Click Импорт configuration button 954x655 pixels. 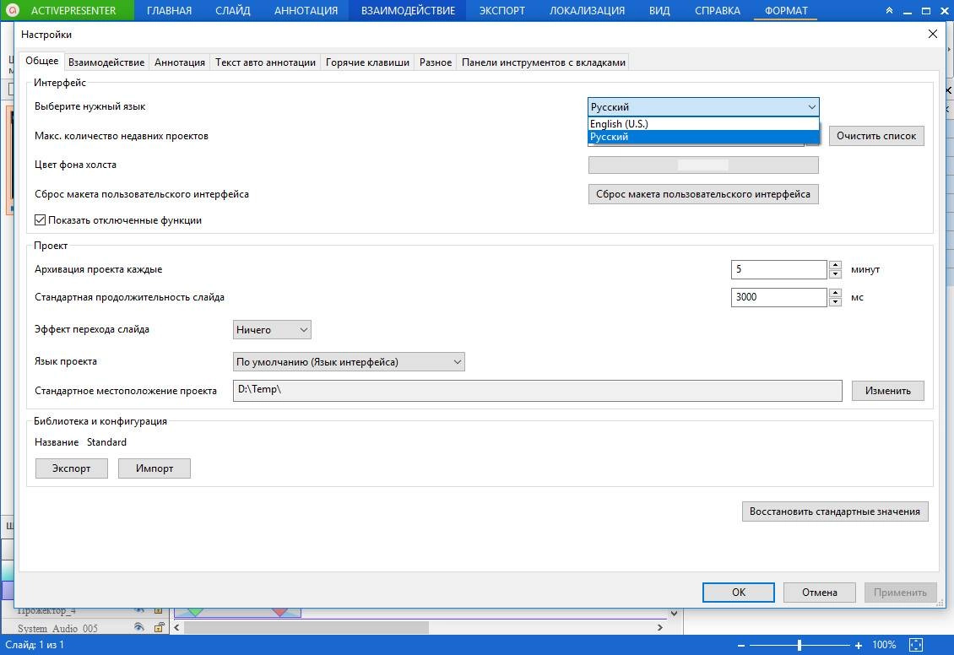154,468
